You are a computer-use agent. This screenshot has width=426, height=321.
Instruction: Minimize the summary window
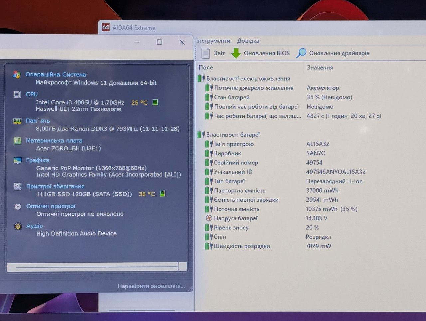[x=137, y=42]
